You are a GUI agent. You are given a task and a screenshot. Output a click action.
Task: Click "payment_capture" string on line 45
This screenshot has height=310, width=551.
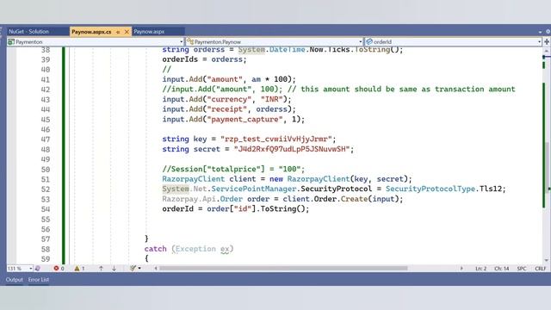[245, 119]
